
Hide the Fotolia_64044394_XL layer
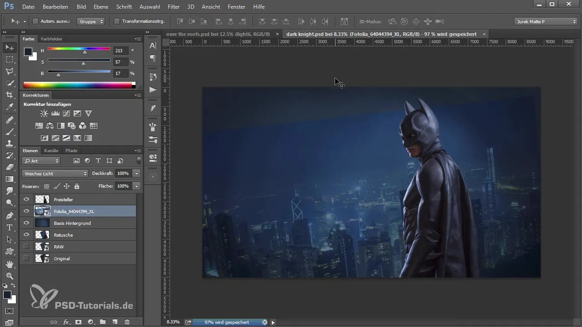[26, 211]
